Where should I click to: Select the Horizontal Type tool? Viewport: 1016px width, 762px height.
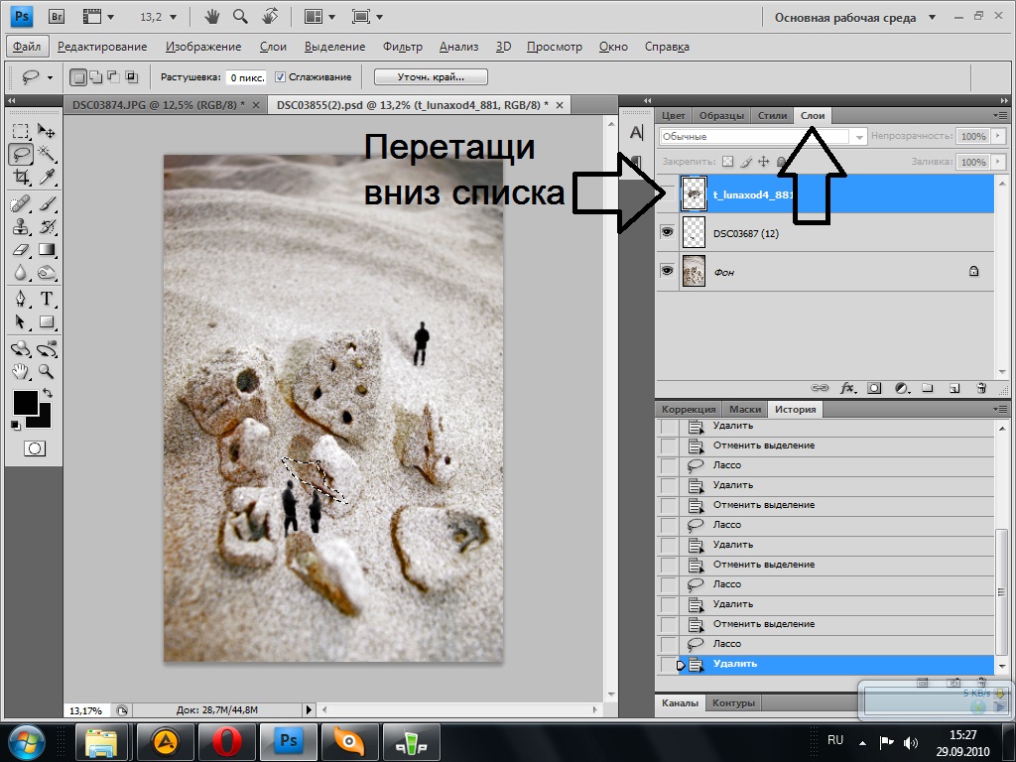46,299
